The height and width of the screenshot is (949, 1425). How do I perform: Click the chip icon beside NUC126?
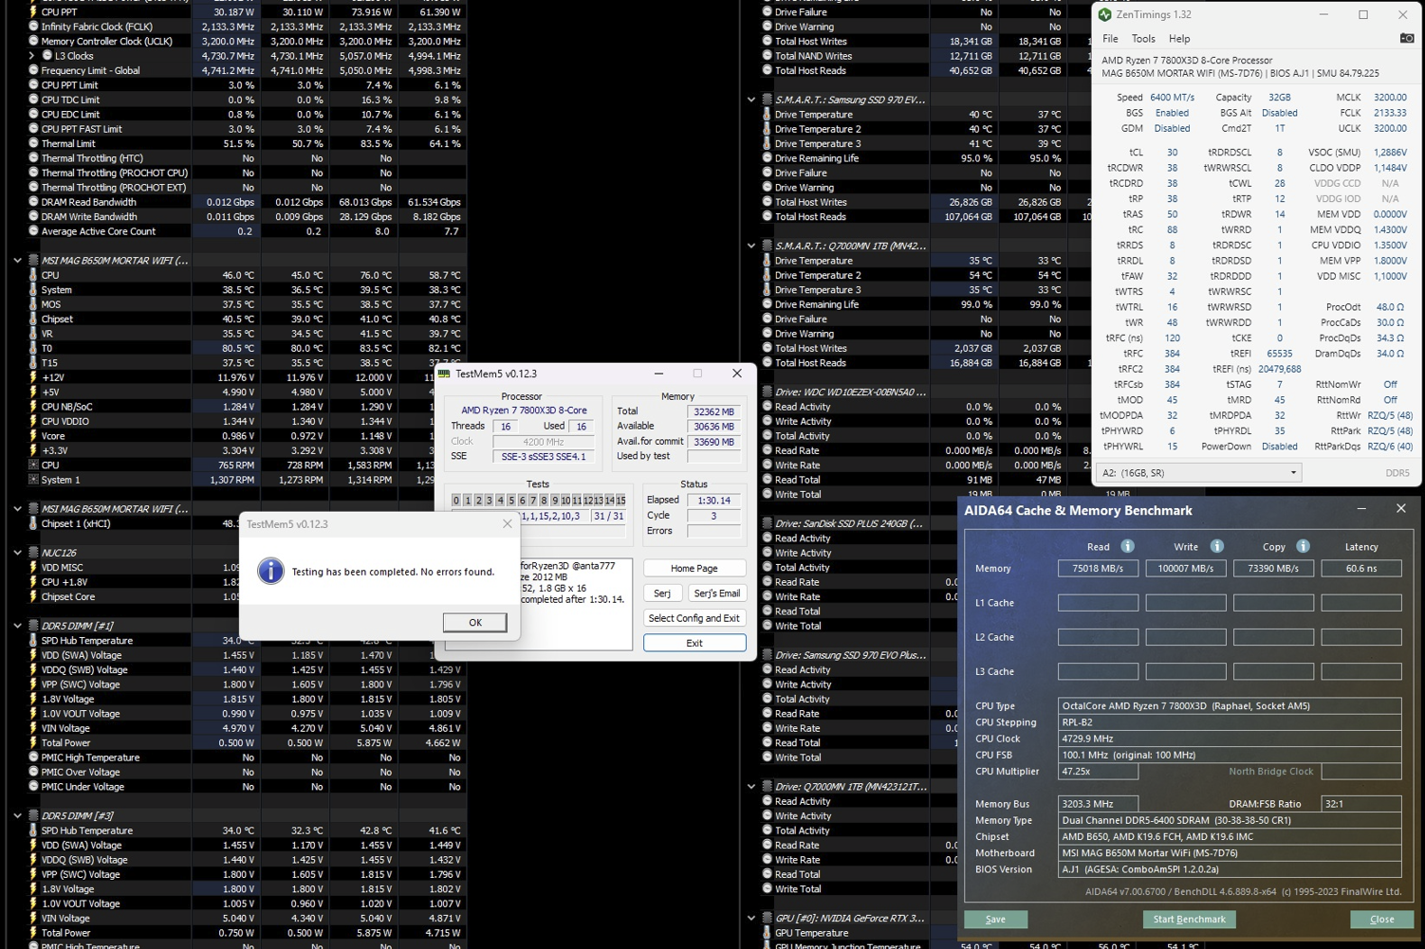click(33, 553)
